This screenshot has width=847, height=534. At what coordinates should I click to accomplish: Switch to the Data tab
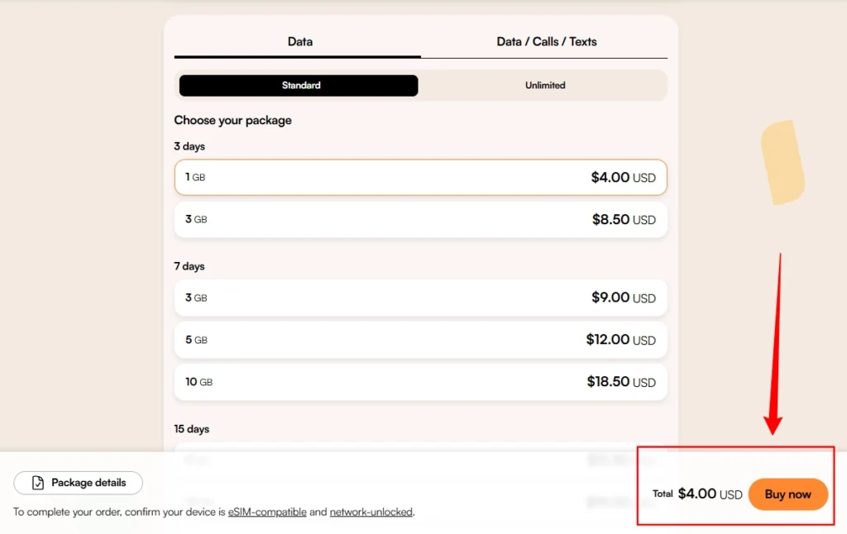[299, 41]
